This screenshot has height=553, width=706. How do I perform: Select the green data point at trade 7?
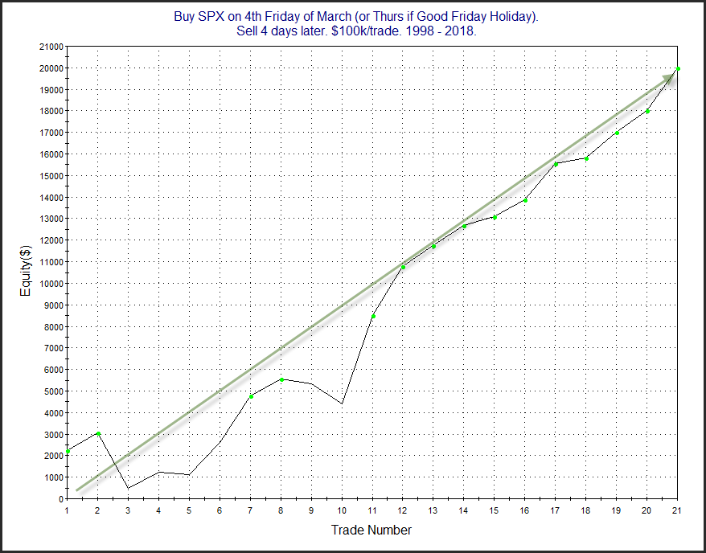(251, 396)
